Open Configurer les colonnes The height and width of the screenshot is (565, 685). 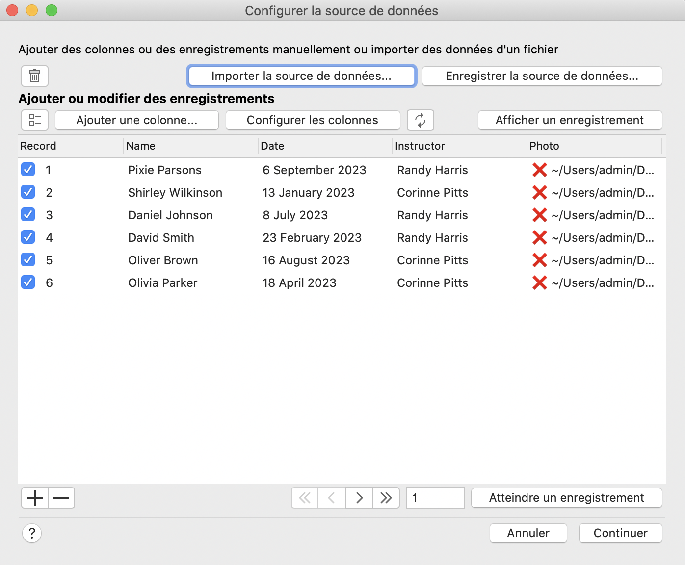click(x=313, y=120)
